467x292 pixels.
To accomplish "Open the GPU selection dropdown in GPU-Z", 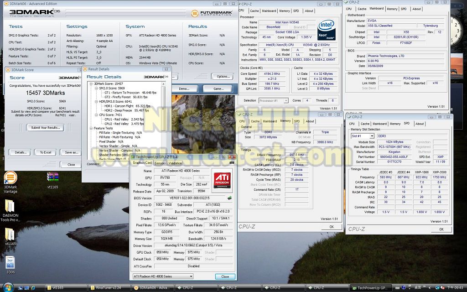I will tap(162, 276).
